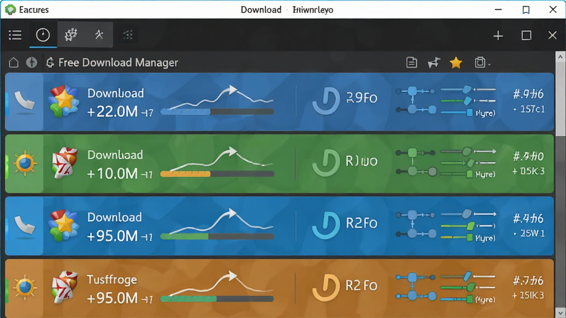Click the scrollbar down arrow

point(560,312)
